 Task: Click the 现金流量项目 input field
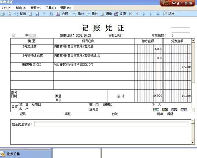tap(111, 124)
